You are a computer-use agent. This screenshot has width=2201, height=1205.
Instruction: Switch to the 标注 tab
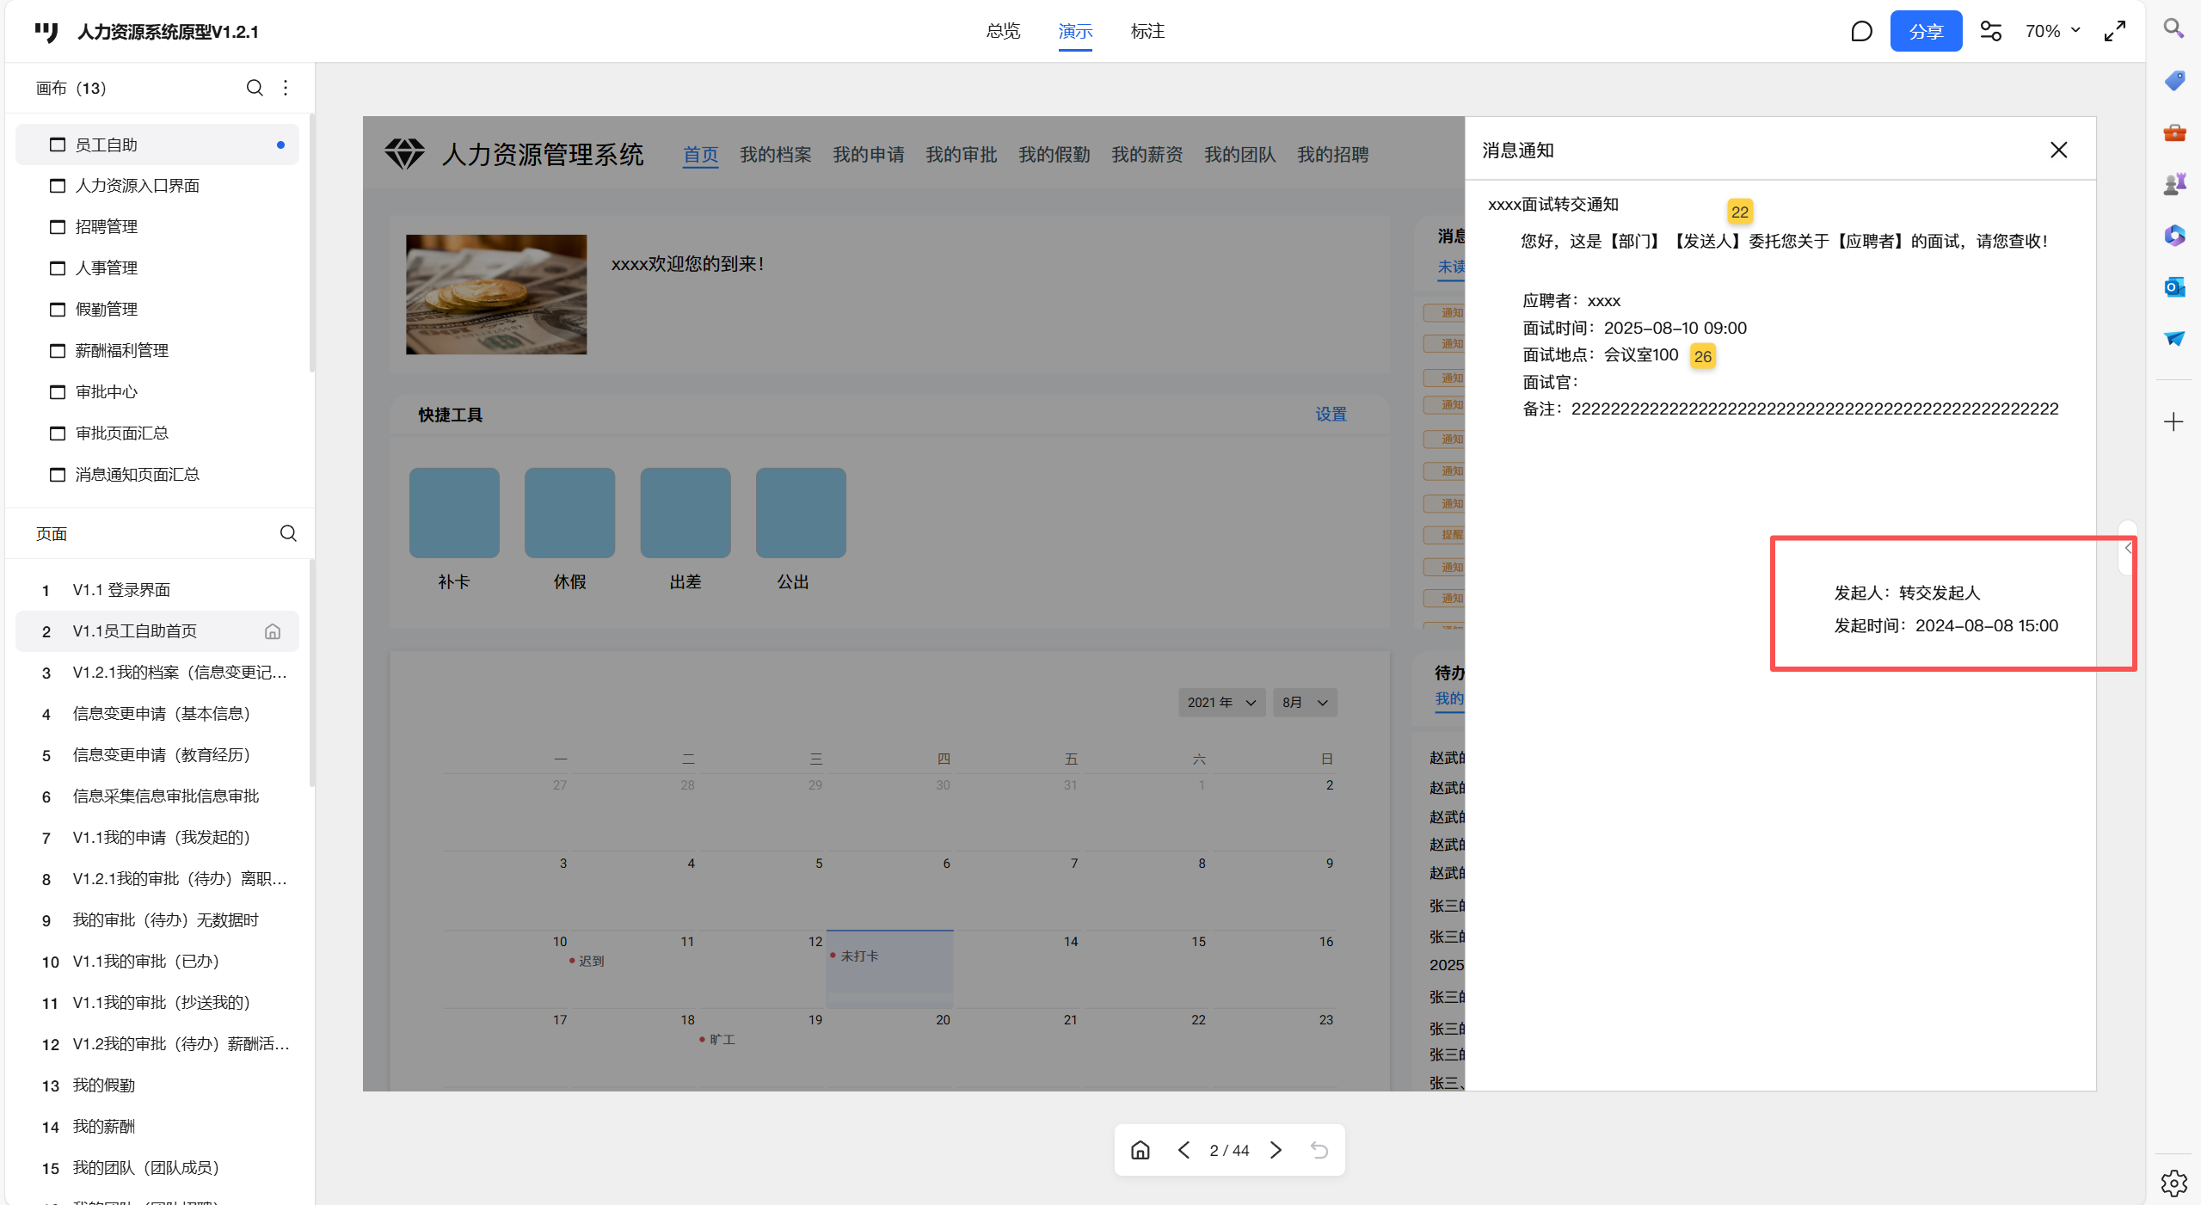(x=1147, y=32)
